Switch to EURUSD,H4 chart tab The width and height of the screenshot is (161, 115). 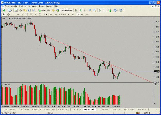pos(77,109)
